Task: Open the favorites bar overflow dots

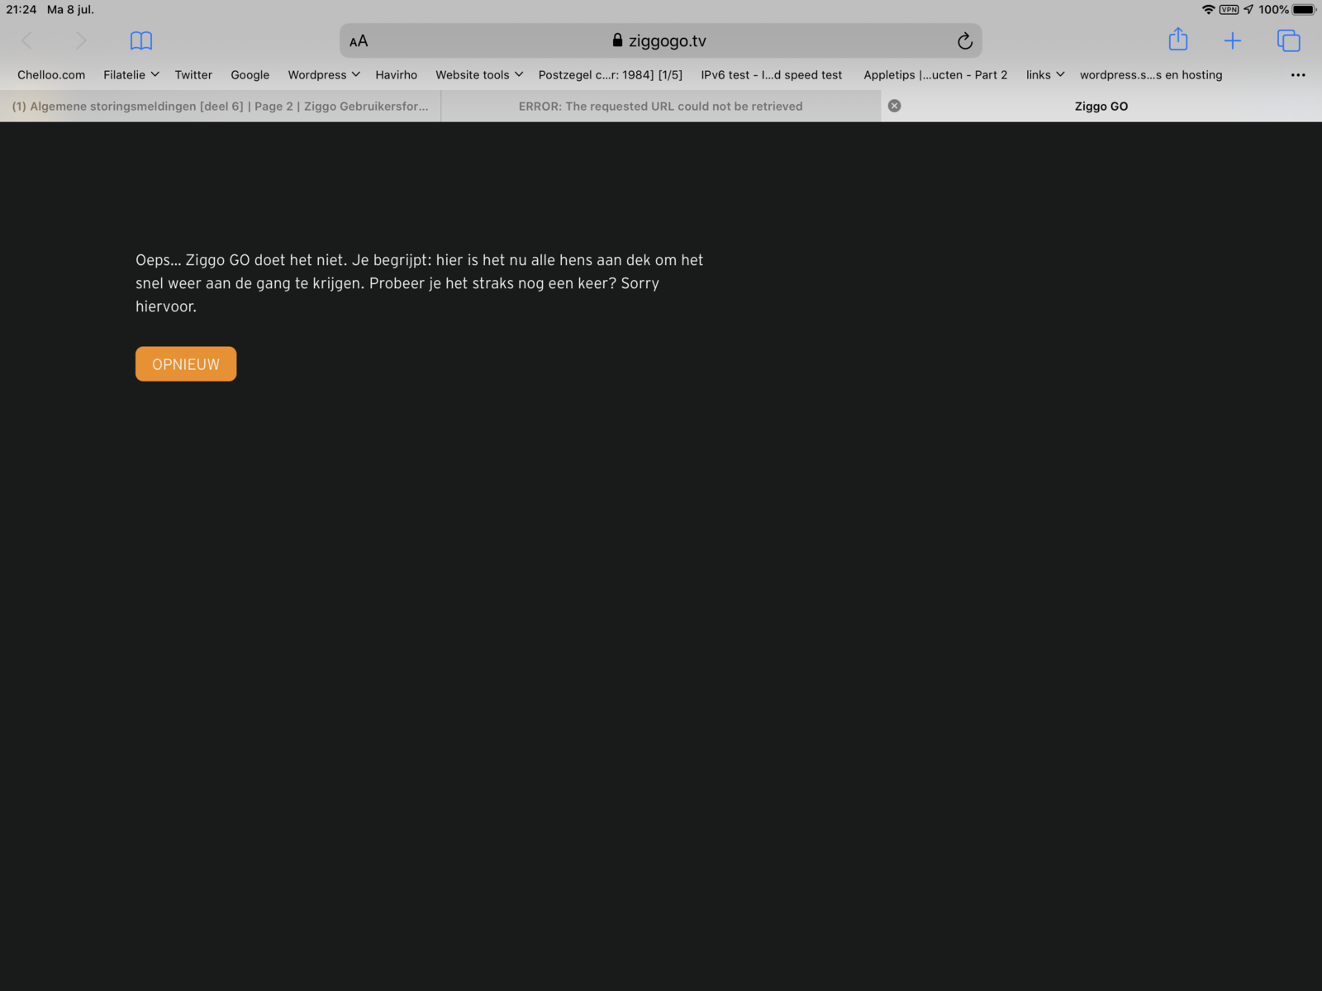Action: (1298, 75)
